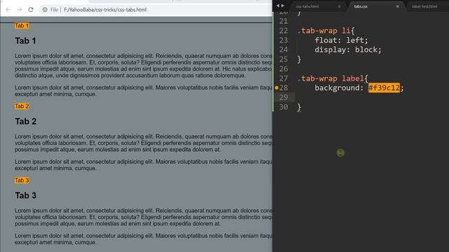The image size is (449, 252).
Task: Click line number 22 in gutter
Action: (283, 31)
